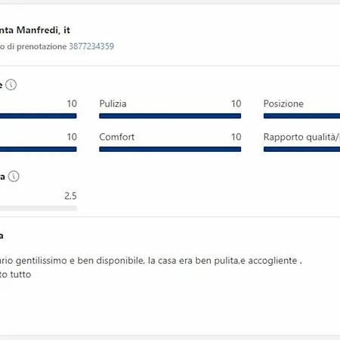Viewport: 340px width, 340px height.
Task: Click the first-row leftmost rating bar with score 10
Action: (x=39, y=116)
